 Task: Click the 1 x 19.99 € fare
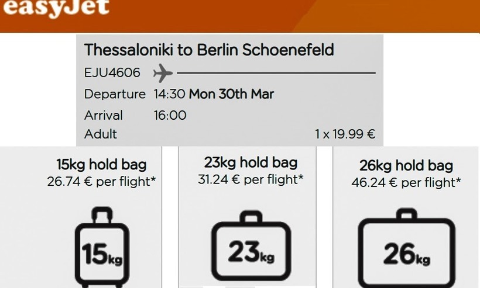(345, 134)
